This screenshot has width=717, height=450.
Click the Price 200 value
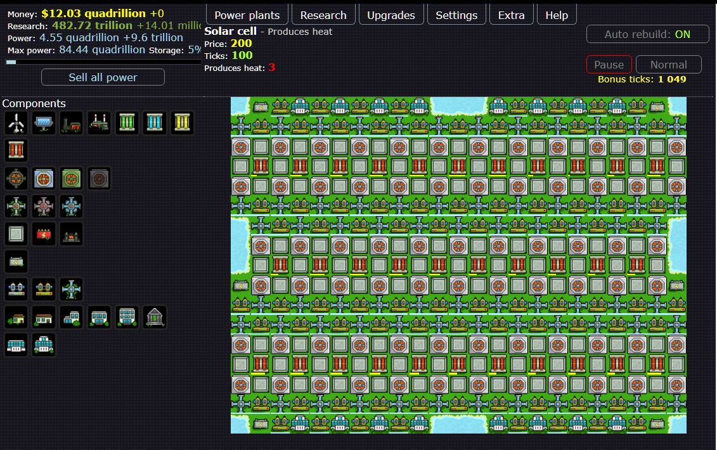pyautogui.click(x=241, y=44)
